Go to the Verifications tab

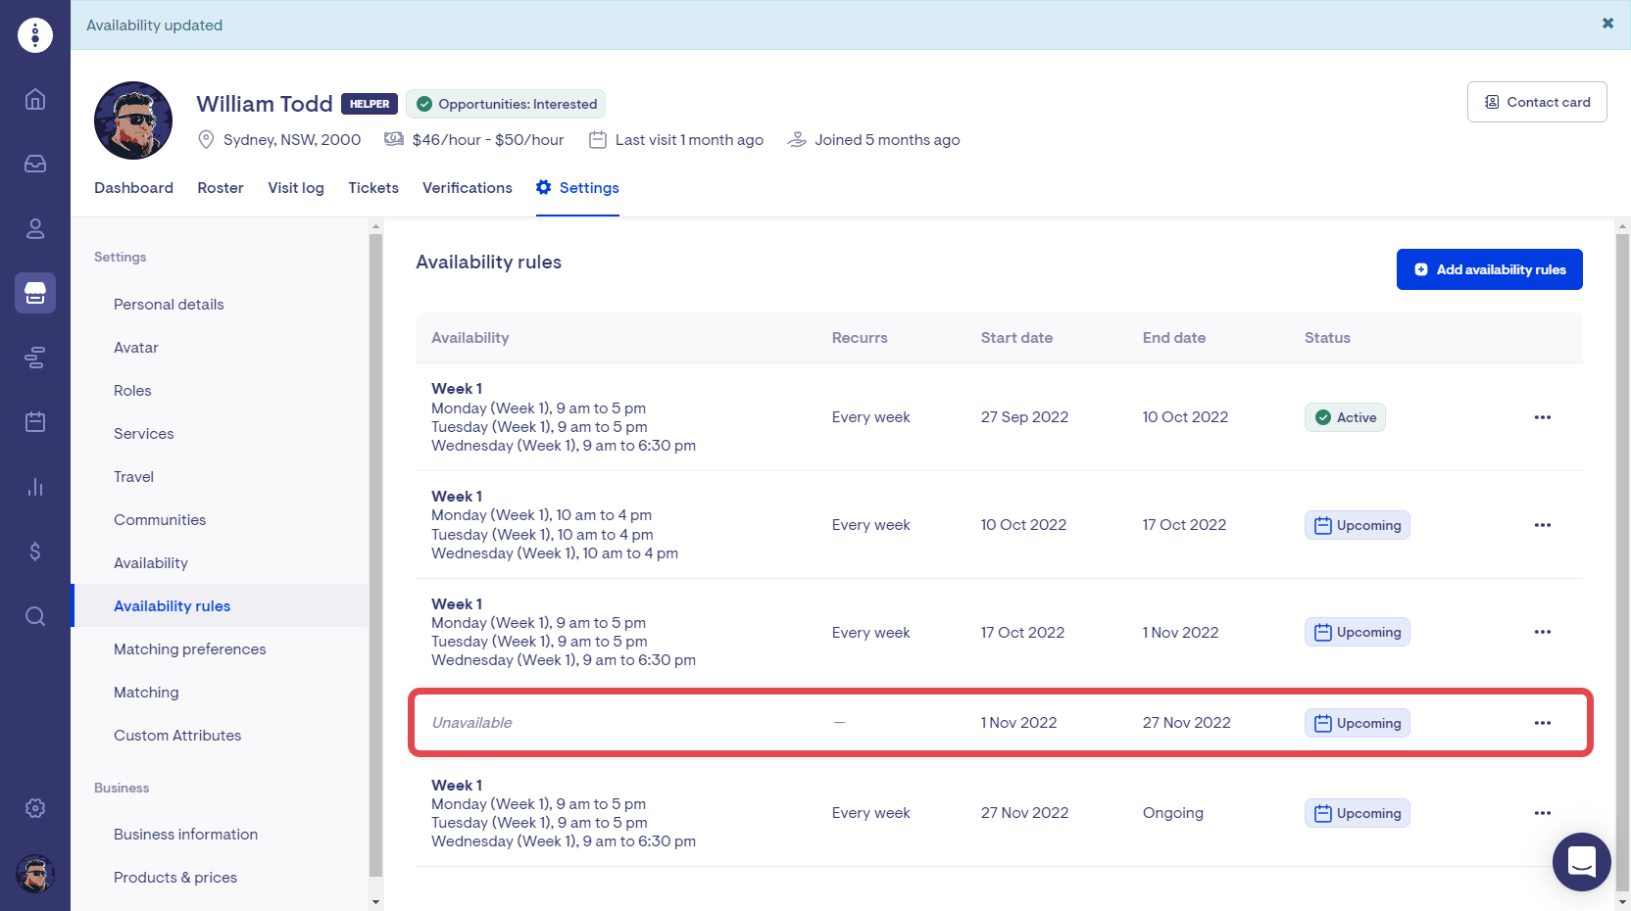pos(467,188)
